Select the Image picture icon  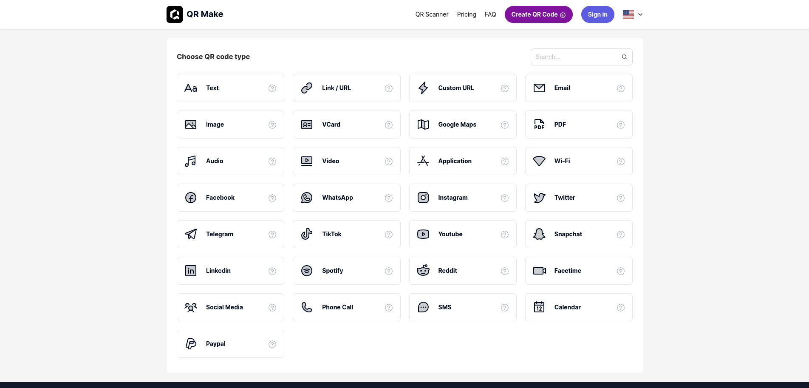point(191,125)
